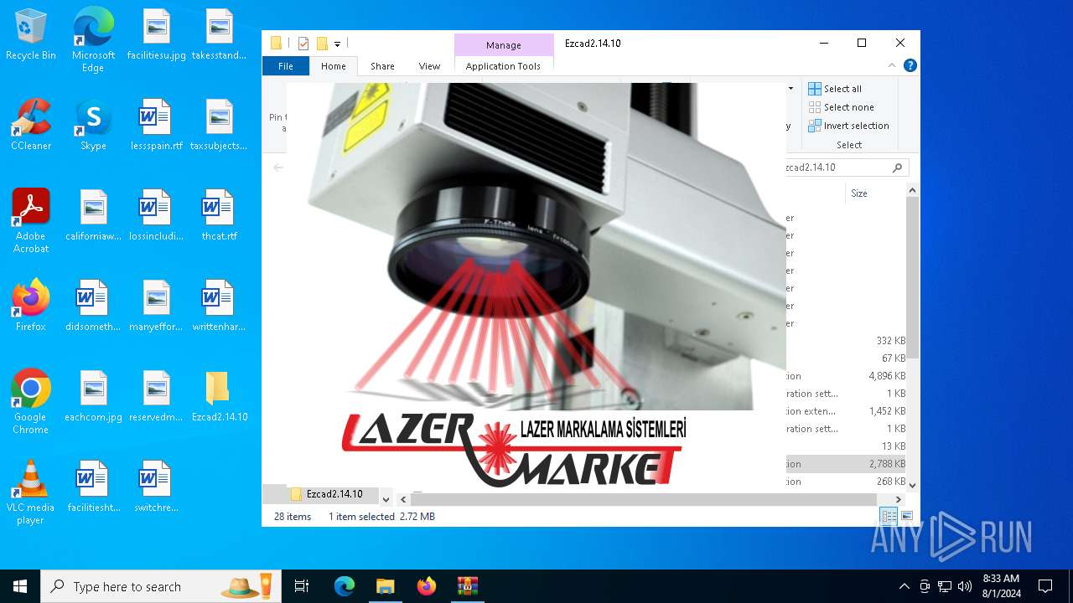Click the Properties quick access icon in title bar

(303, 44)
